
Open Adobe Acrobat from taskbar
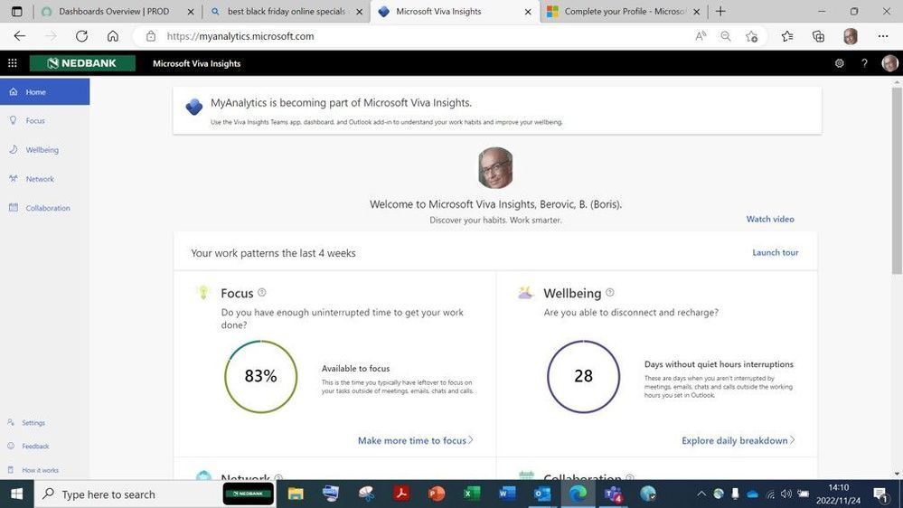click(x=401, y=494)
